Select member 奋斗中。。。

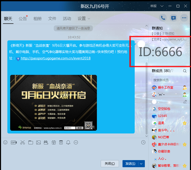[x=166, y=130]
